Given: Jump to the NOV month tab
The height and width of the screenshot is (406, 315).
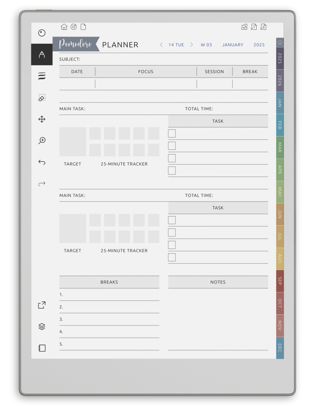Looking at the screenshot, I should [x=280, y=325].
